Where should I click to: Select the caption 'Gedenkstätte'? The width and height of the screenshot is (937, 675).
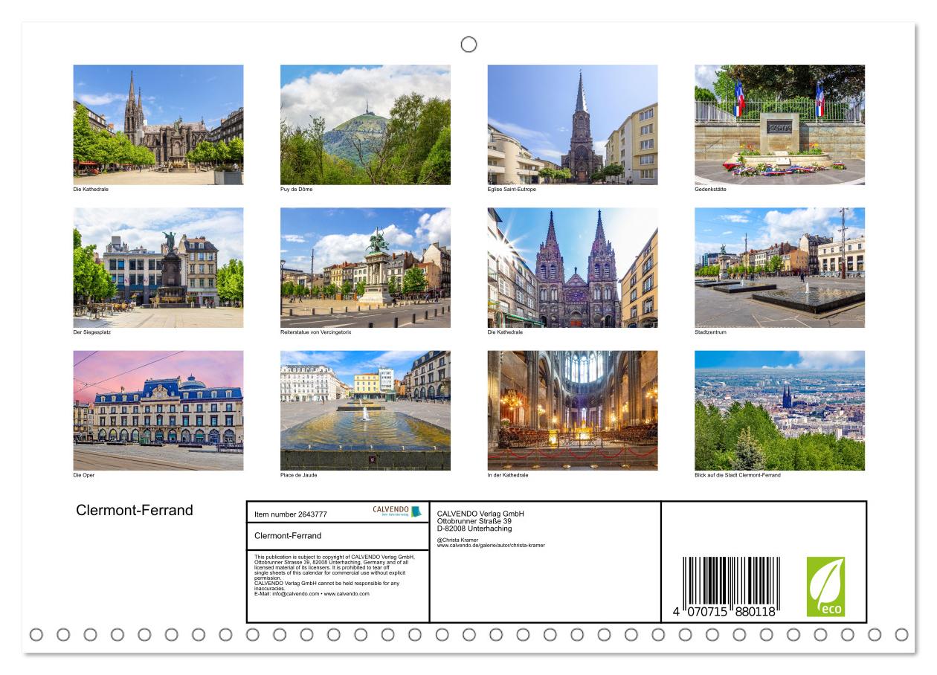(711, 190)
